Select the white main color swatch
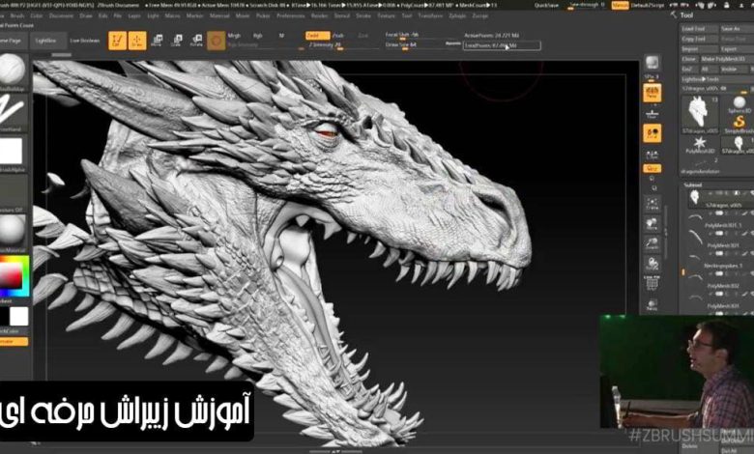The height and width of the screenshot is (454, 754). click(x=18, y=317)
